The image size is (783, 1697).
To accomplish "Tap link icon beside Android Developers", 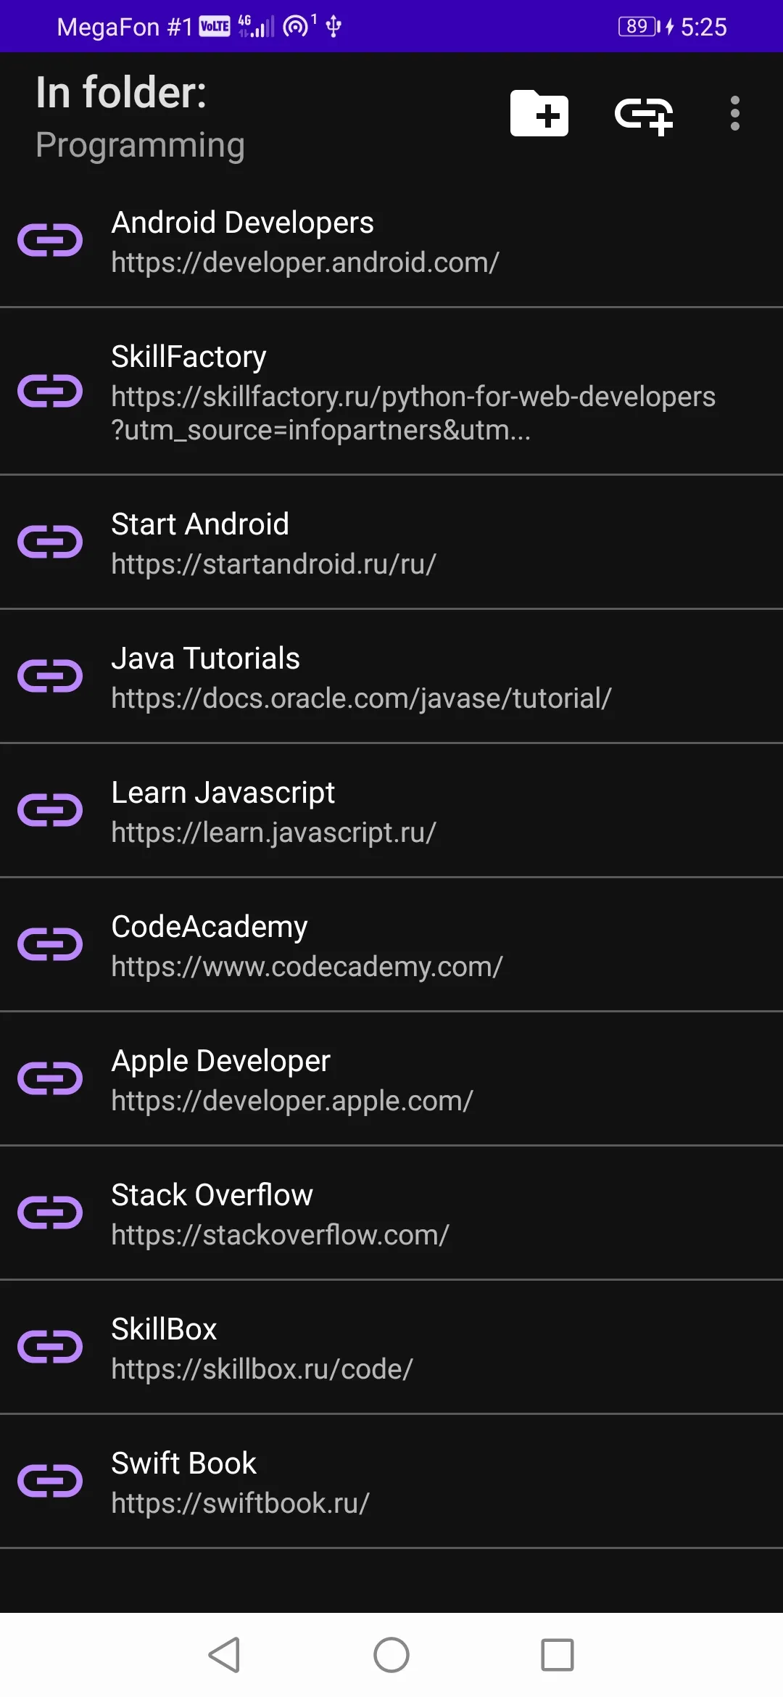I will pyautogui.click(x=50, y=241).
